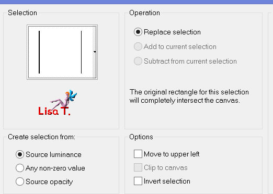Image resolution: width=273 pixels, height=194 pixels.
Task: Enable Move to upper left checkbox
Action: tap(138, 154)
